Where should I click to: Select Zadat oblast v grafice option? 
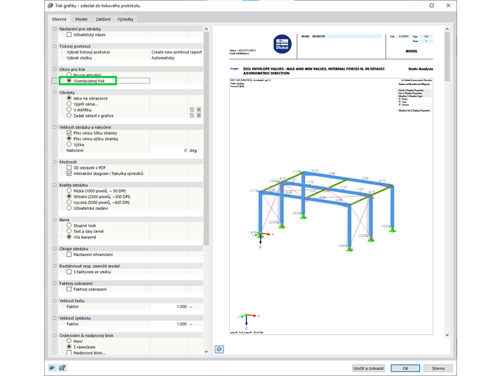69,115
